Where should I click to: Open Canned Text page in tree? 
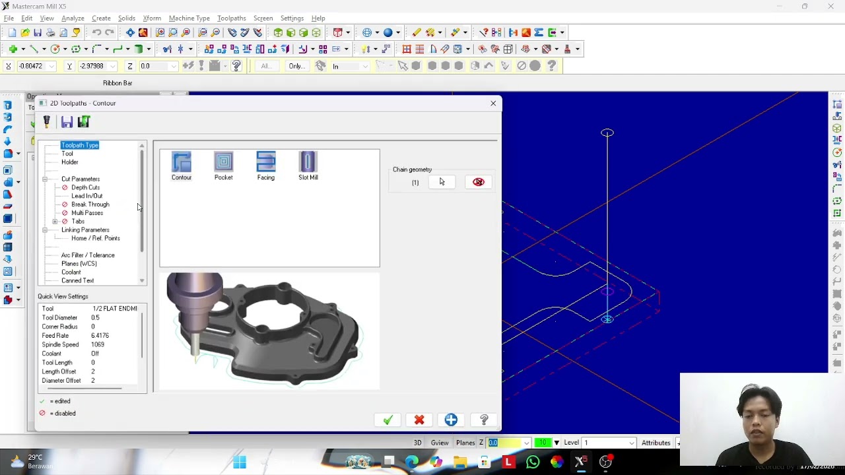click(x=78, y=280)
